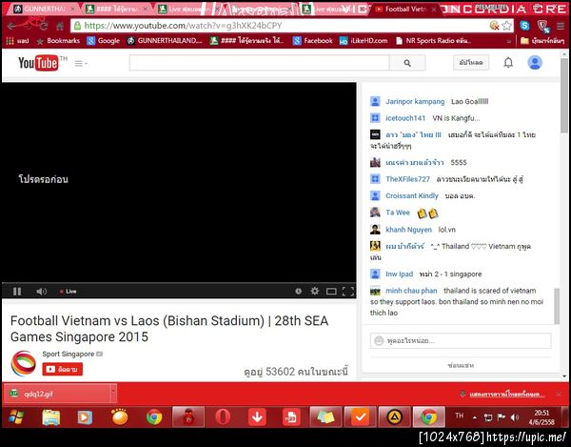Switch to theater mode in player

coord(331,292)
